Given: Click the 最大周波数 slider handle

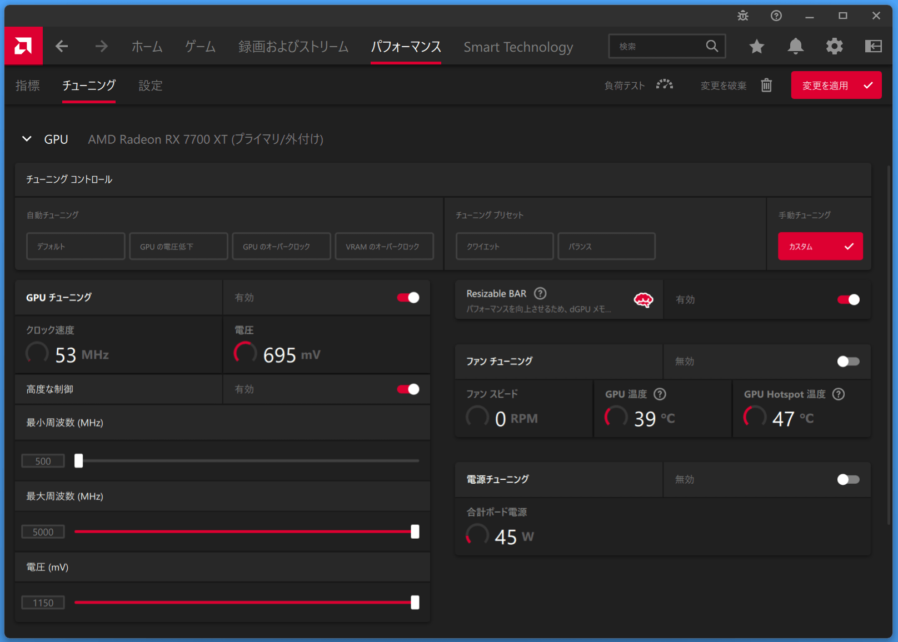Looking at the screenshot, I should [415, 531].
